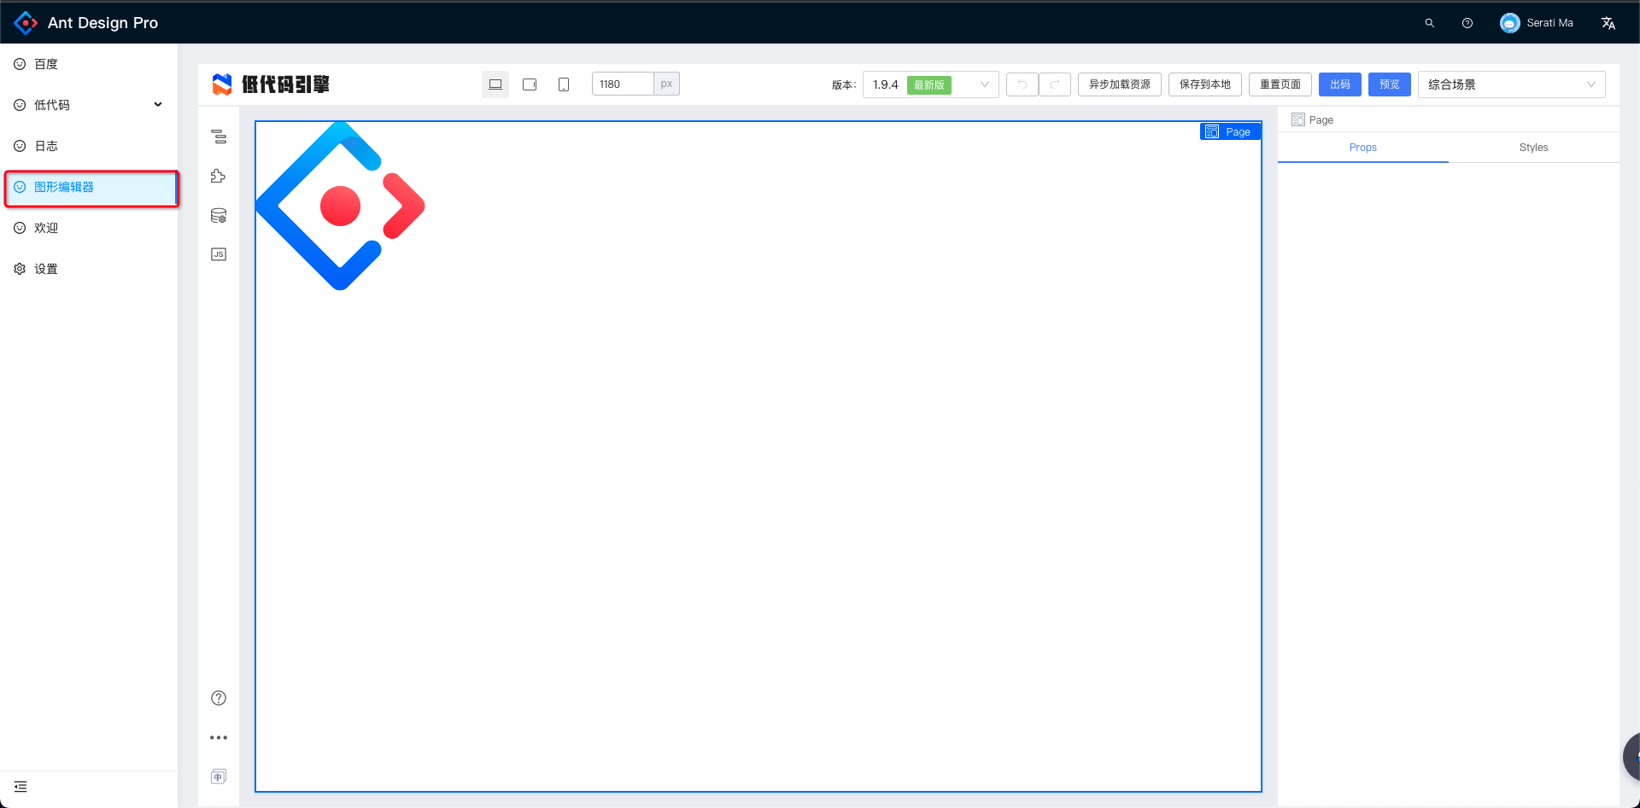Switch language using the translate icon
Viewport: 1640px width, 808px height.
(1608, 23)
